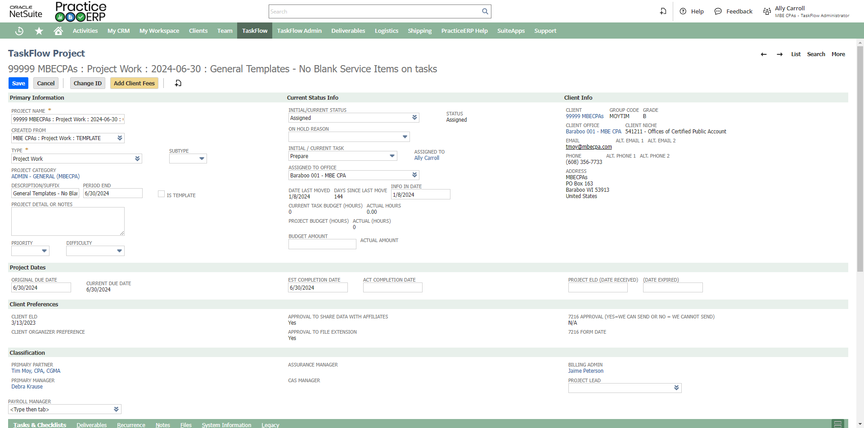Open the SuiteApps menu
Viewport: 864px width, 428px height.
click(x=511, y=31)
